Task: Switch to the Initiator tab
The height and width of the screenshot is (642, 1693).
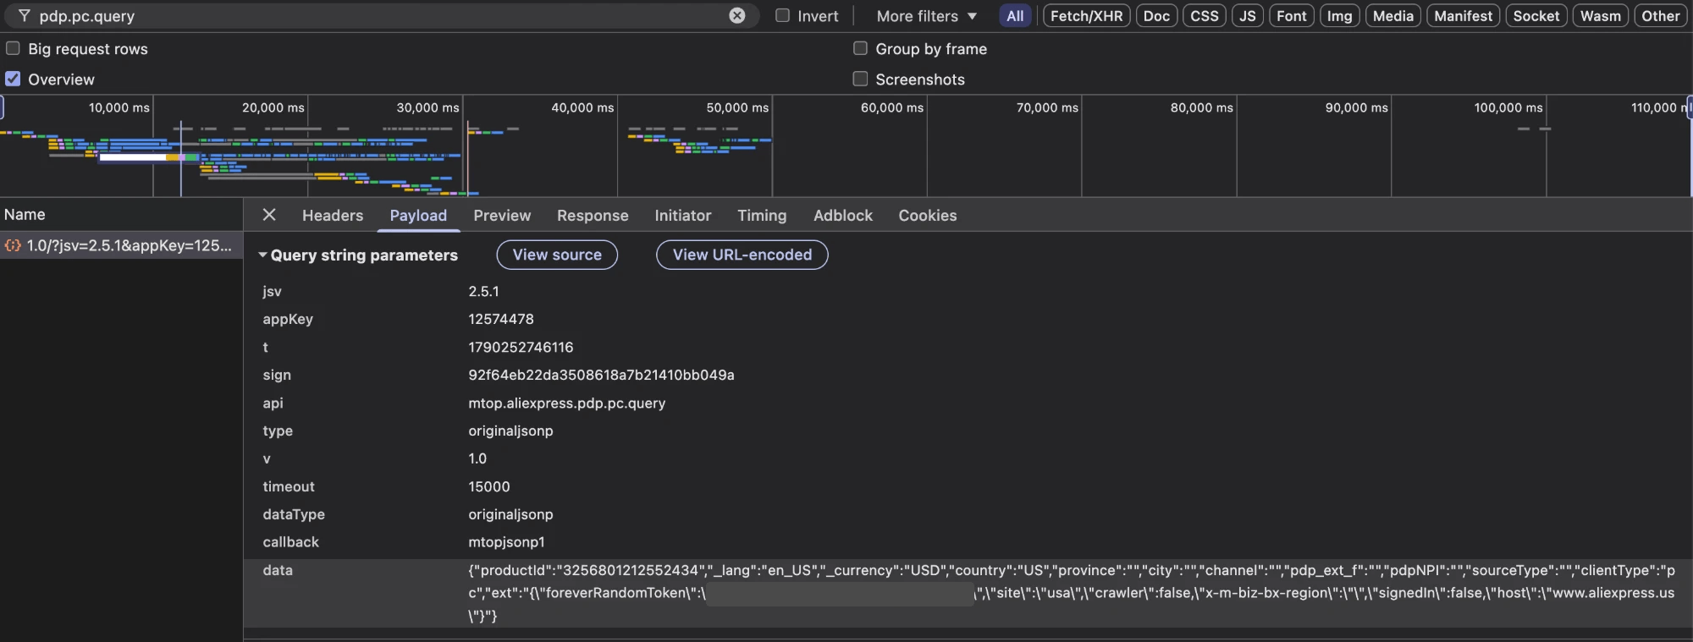Action: click(683, 216)
